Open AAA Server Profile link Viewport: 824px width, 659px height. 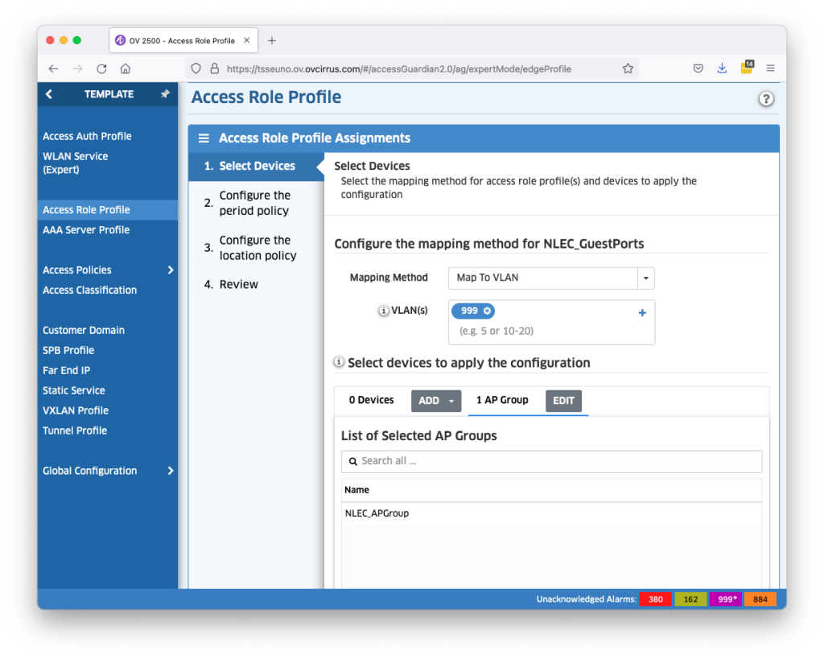[x=86, y=230]
